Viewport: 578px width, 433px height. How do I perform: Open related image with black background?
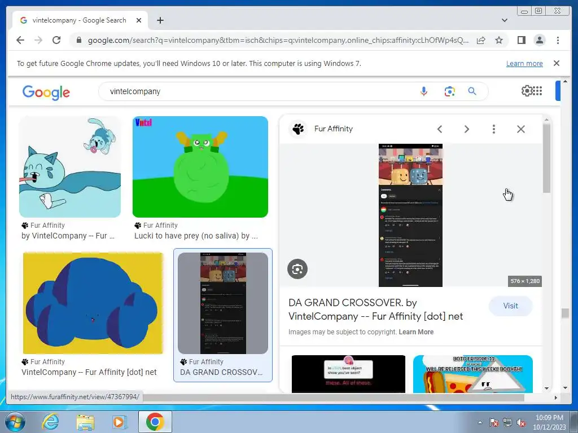tap(348, 374)
